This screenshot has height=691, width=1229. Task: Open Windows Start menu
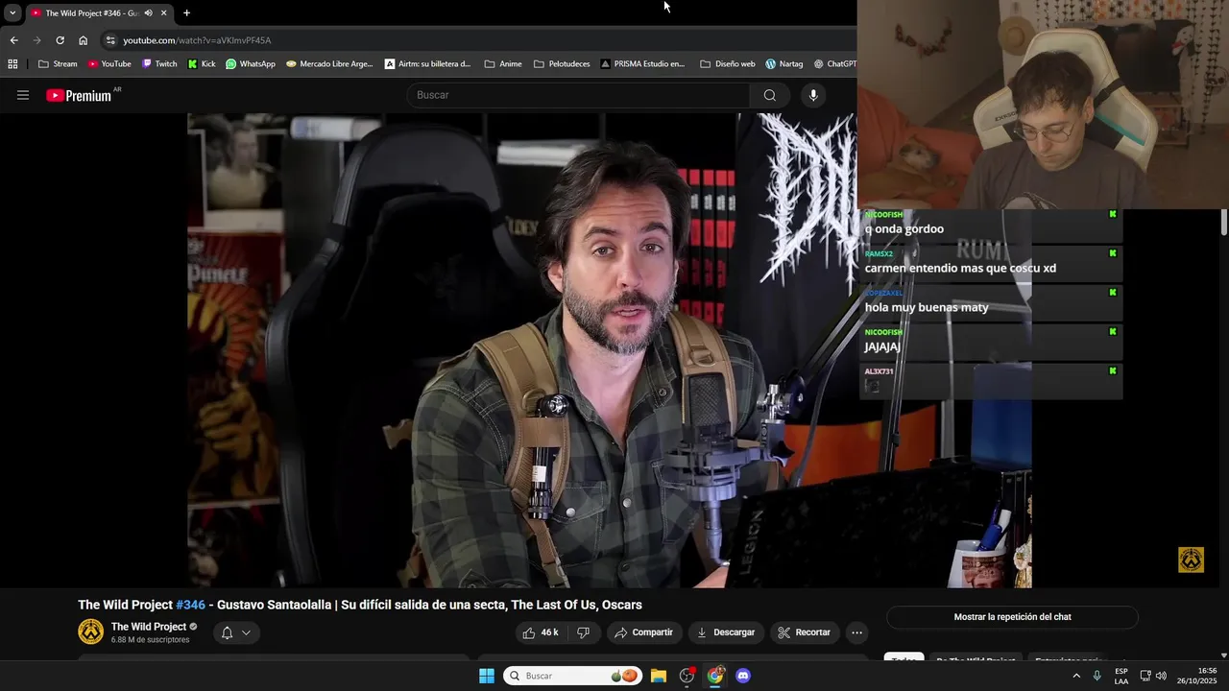(487, 676)
